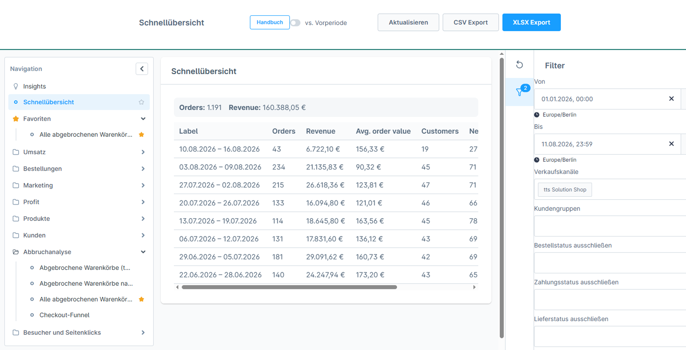Click the XLSX Export button
This screenshot has height=350, width=686.
(x=531, y=22)
